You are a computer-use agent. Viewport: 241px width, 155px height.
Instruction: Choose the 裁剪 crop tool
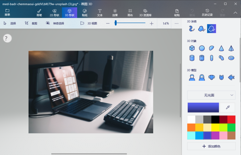pyautogui.click(x=31, y=23)
